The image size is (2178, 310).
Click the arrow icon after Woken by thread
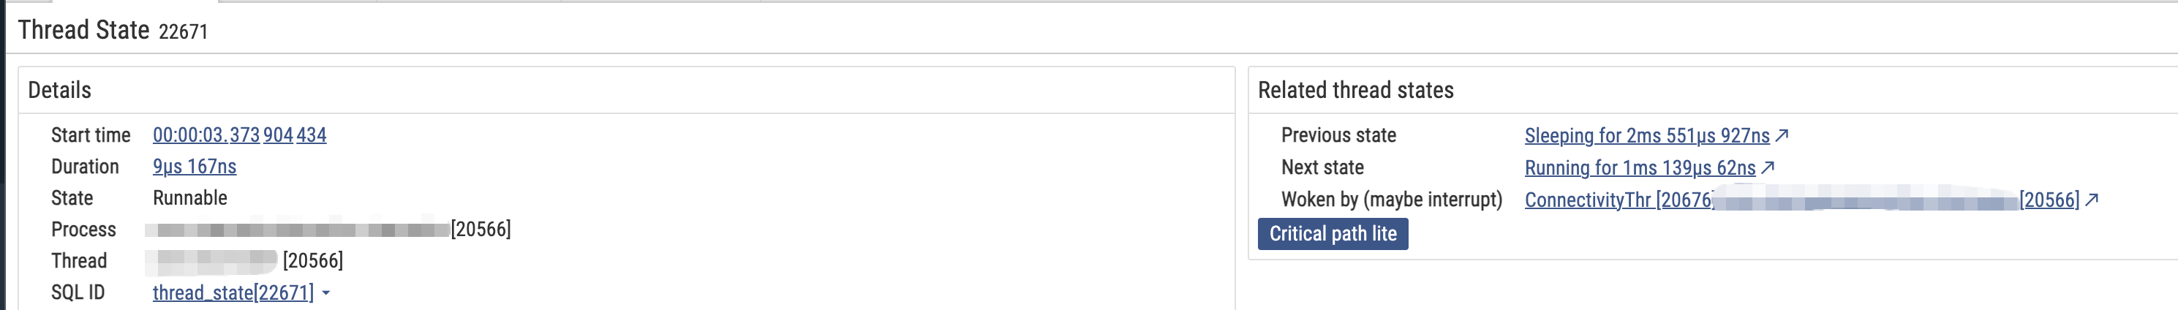coord(2092,200)
